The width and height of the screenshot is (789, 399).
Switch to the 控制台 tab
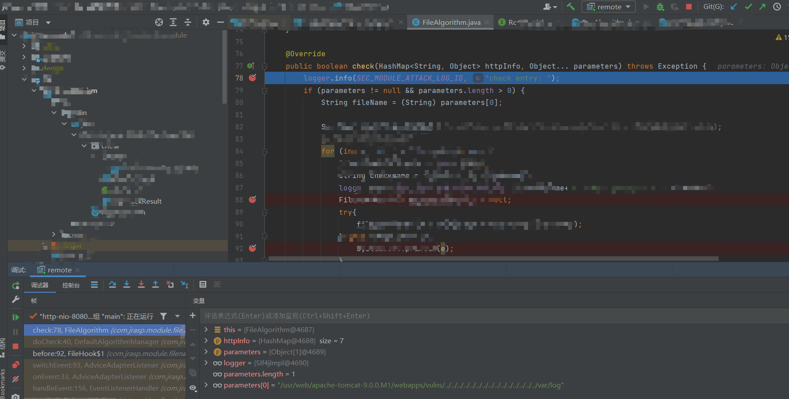pos(71,285)
